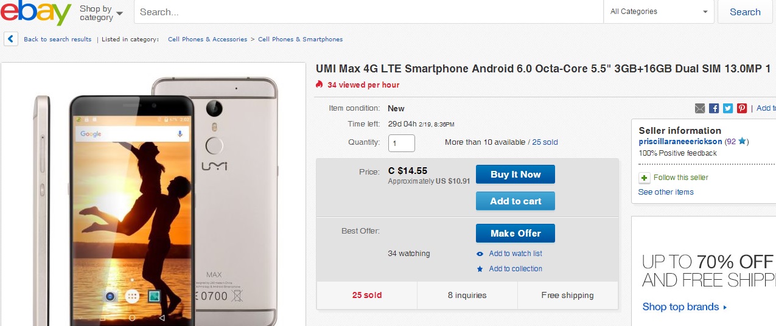Click the See other items link

(666, 192)
